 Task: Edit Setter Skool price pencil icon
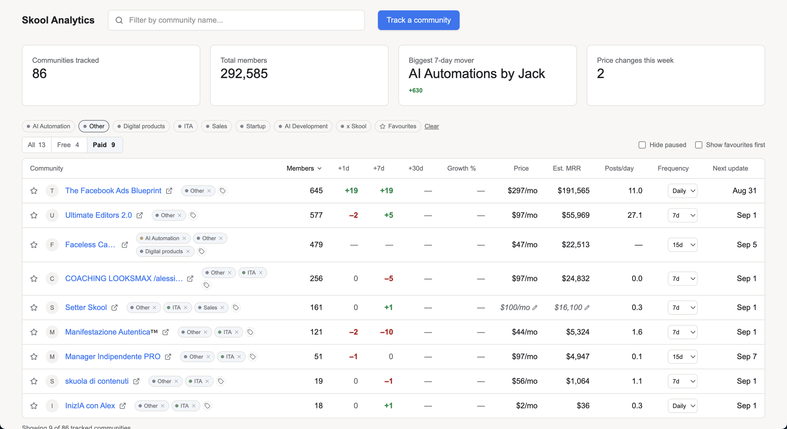[x=535, y=307]
